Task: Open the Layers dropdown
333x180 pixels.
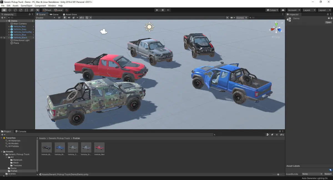Action: tap(309, 10)
